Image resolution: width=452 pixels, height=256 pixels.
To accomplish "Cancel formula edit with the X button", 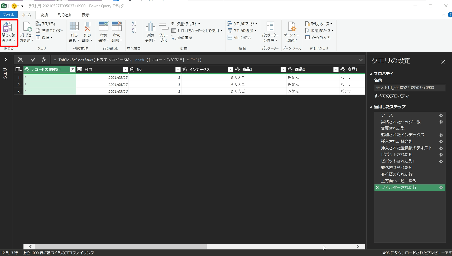I will coord(21,60).
